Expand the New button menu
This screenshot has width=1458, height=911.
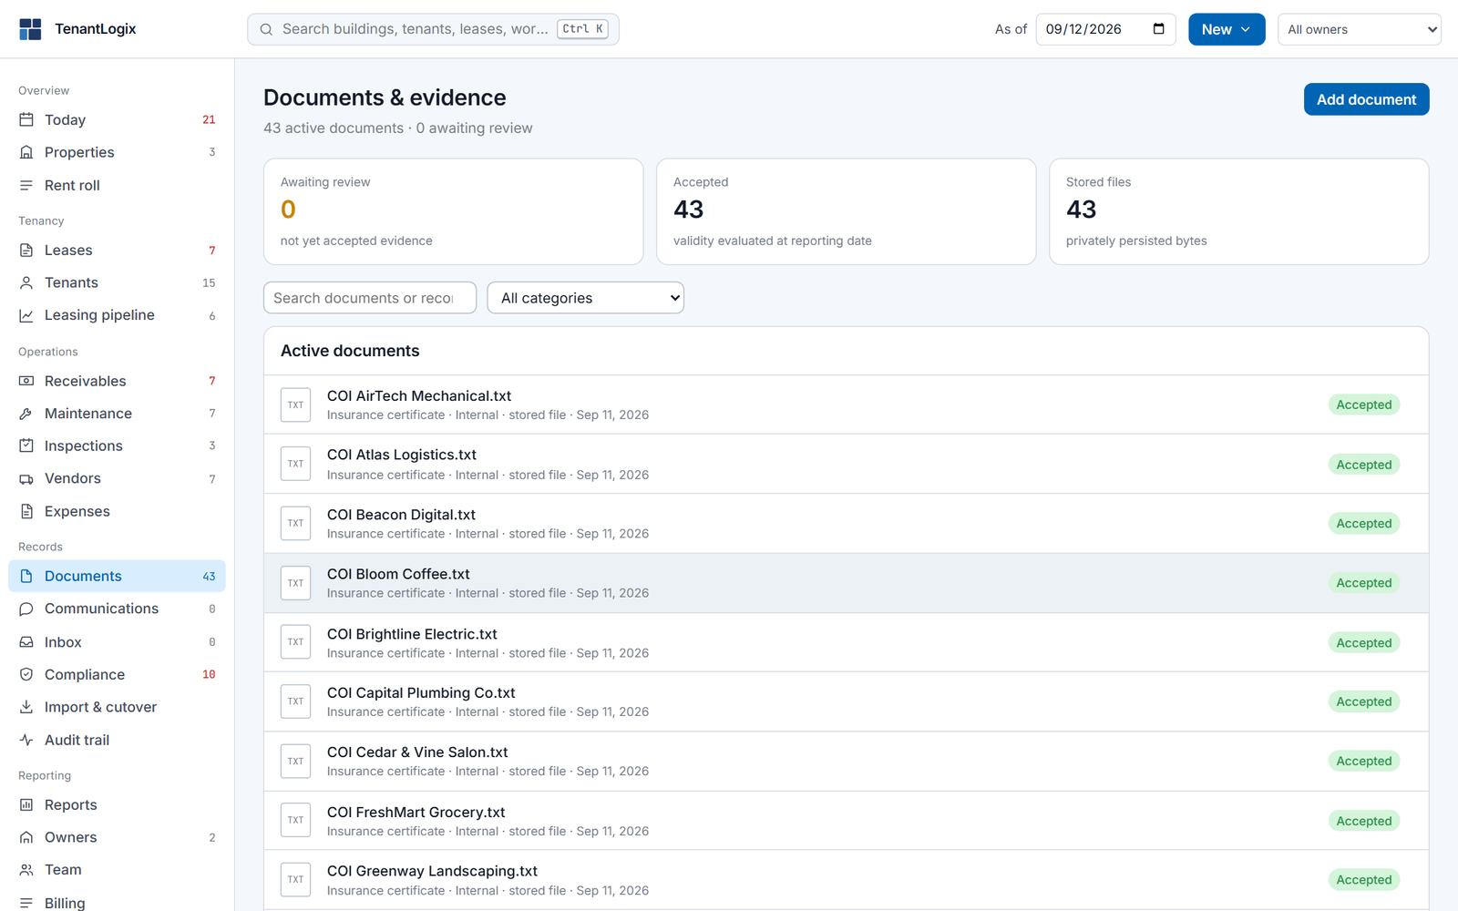(x=1227, y=29)
